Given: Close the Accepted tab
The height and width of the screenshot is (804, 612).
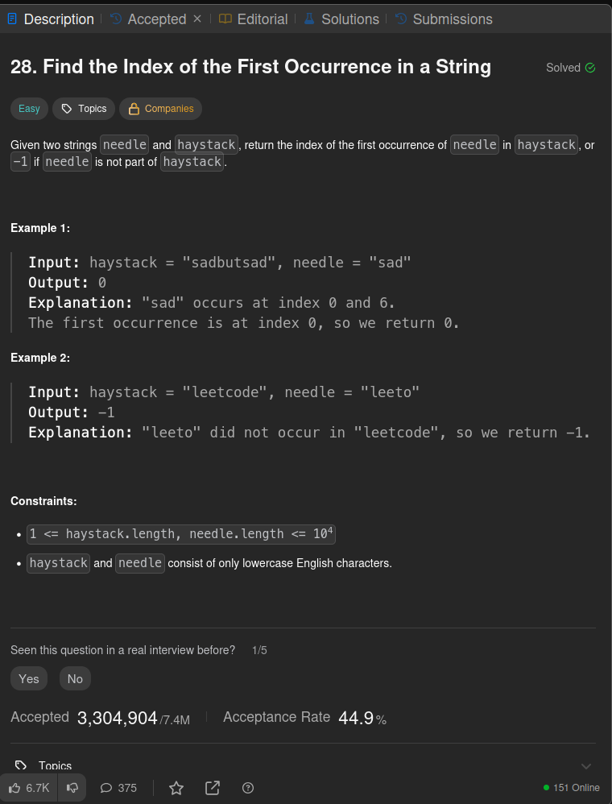Looking at the screenshot, I should 197,19.
